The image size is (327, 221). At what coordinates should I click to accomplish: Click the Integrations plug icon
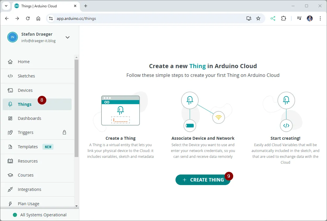(x=10, y=189)
